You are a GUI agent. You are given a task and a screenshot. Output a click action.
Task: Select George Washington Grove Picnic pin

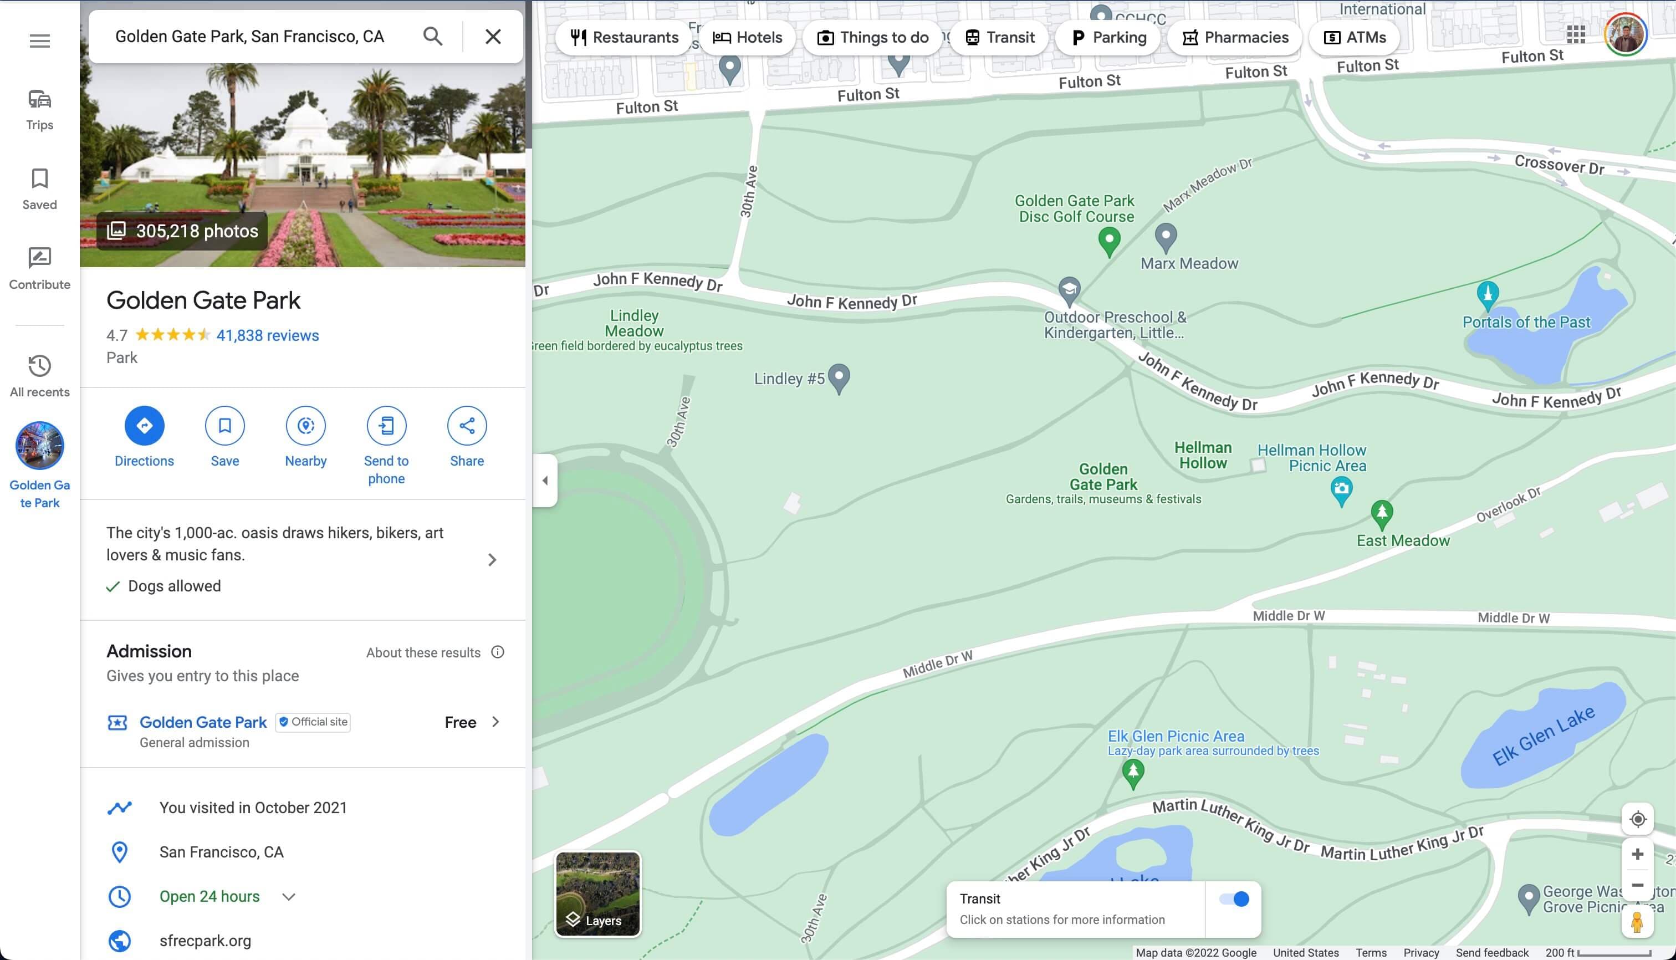click(x=1529, y=900)
